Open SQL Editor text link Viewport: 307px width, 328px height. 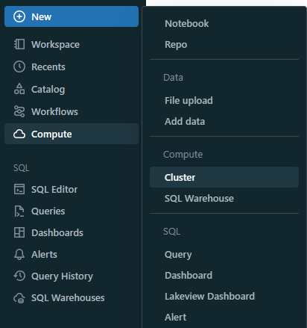coord(54,190)
